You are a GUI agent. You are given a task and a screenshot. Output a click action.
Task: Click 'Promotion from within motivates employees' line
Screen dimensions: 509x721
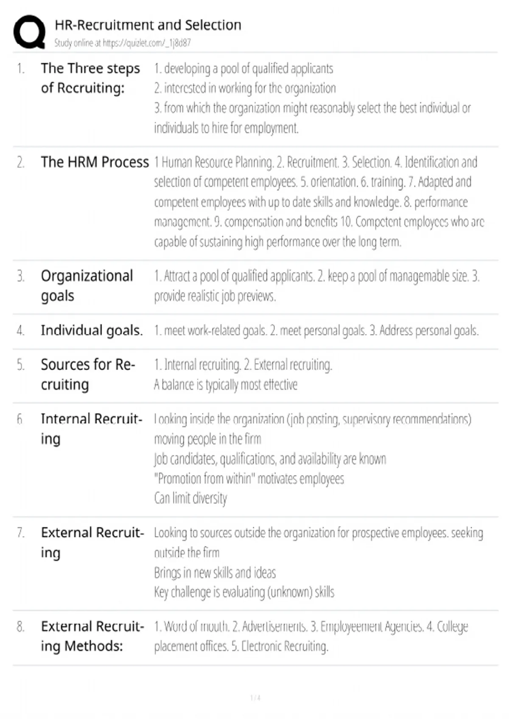(x=249, y=479)
